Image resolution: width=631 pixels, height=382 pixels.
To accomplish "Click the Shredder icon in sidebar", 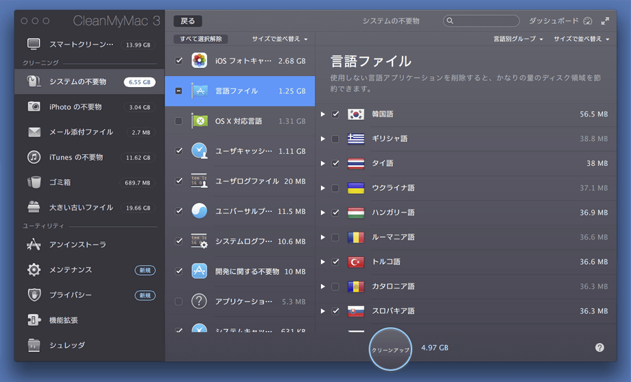I will [x=34, y=345].
